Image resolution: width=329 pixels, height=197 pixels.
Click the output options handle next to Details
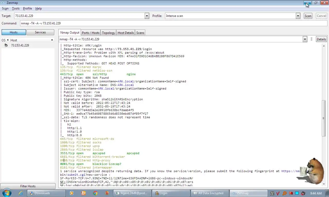click(x=312, y=39)
